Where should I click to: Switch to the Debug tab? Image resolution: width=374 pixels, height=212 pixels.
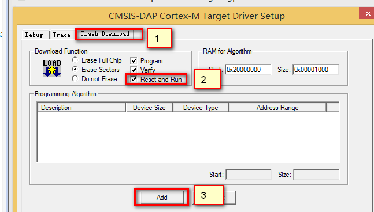(35, 35)
